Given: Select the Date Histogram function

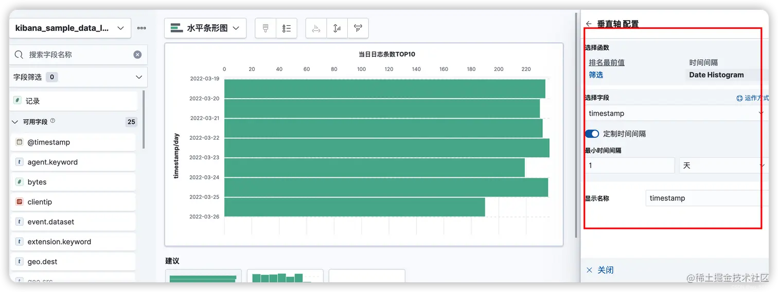Looking at the screenshot, I should [716, 75].
